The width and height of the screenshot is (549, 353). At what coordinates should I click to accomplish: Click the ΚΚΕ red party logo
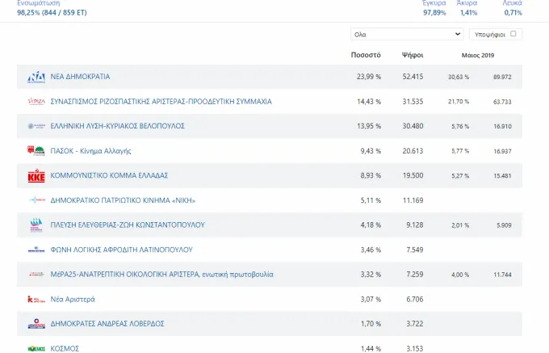tap(36, 175)
